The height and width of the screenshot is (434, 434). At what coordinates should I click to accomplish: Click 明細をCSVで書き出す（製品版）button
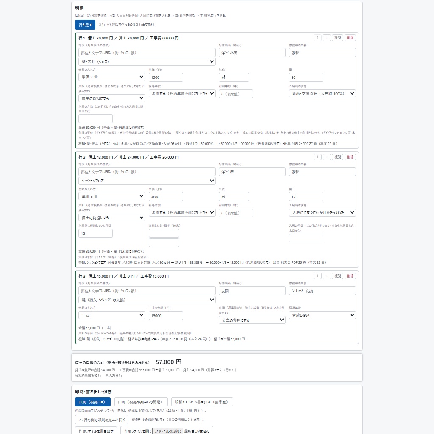(x=202, y=402)
